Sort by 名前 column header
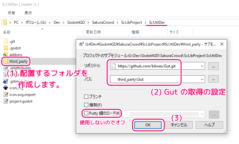Viewport: 239px width, 144px height. 7,32
